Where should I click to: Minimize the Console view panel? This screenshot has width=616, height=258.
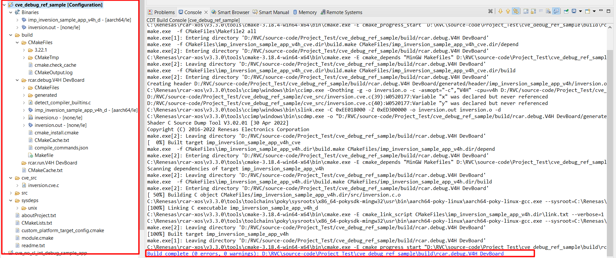click(601, 11)
